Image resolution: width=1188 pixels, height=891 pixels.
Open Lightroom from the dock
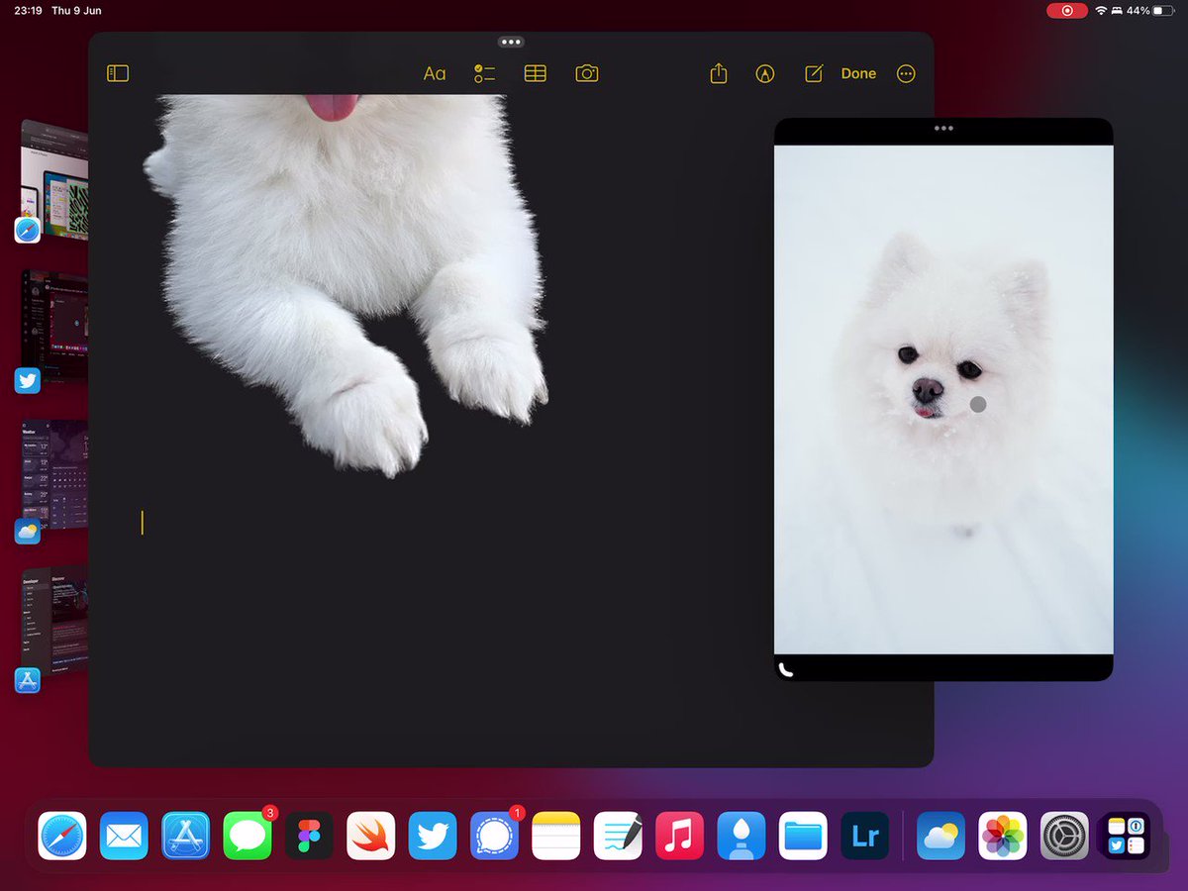pos(865,837)
